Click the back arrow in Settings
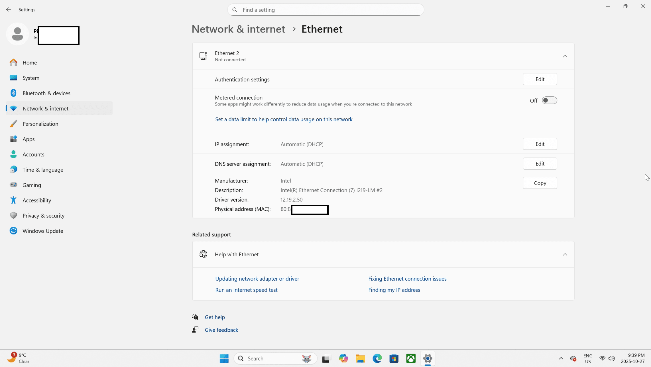Image resolution: width=651 pixels, height=367 pixels. (x=9, y=9)
